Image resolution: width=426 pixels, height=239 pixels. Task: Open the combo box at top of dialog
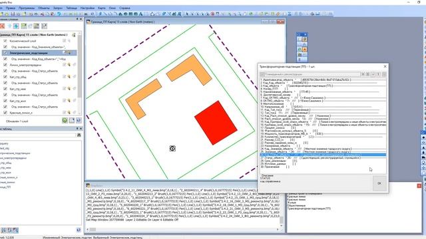point(310,74)
